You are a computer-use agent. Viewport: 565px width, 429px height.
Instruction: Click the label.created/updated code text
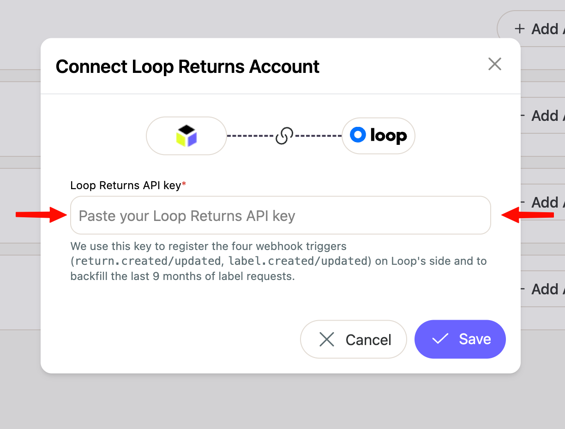click(x=298, y=261)
